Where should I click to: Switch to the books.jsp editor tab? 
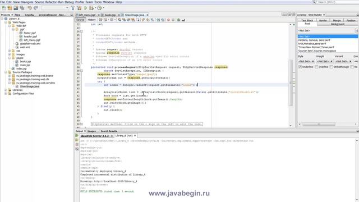(x=110, y=15)
